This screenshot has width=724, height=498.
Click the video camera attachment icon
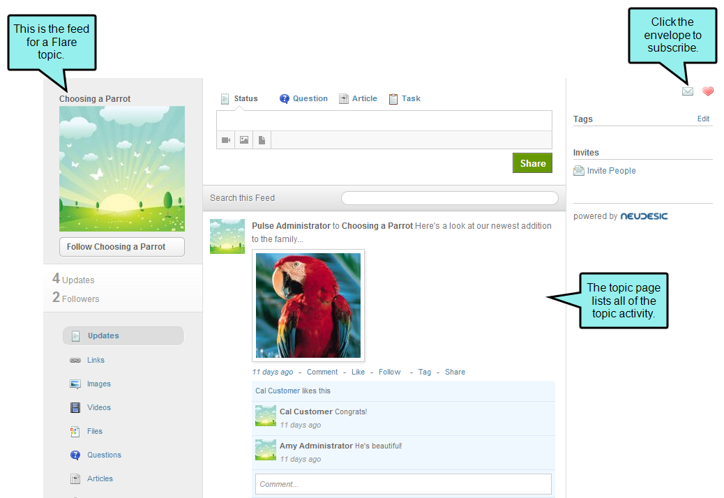coord(226,140)
